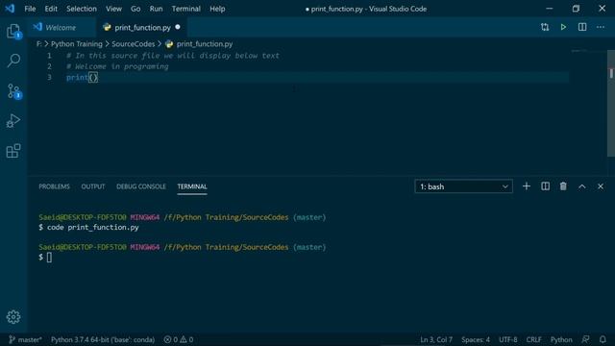
Task: Click the editor vertical scrollbar
Action: pos(611,104)
